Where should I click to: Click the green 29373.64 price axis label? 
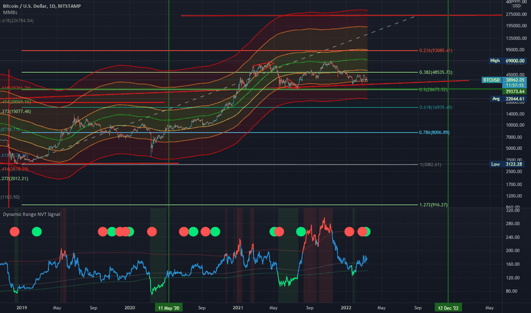[515, 92]
